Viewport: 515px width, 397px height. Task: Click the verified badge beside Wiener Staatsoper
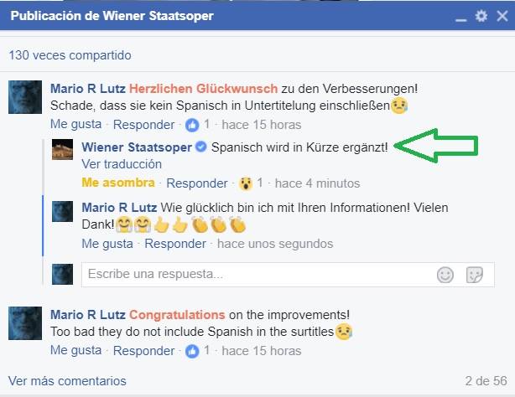click(201, 147)
